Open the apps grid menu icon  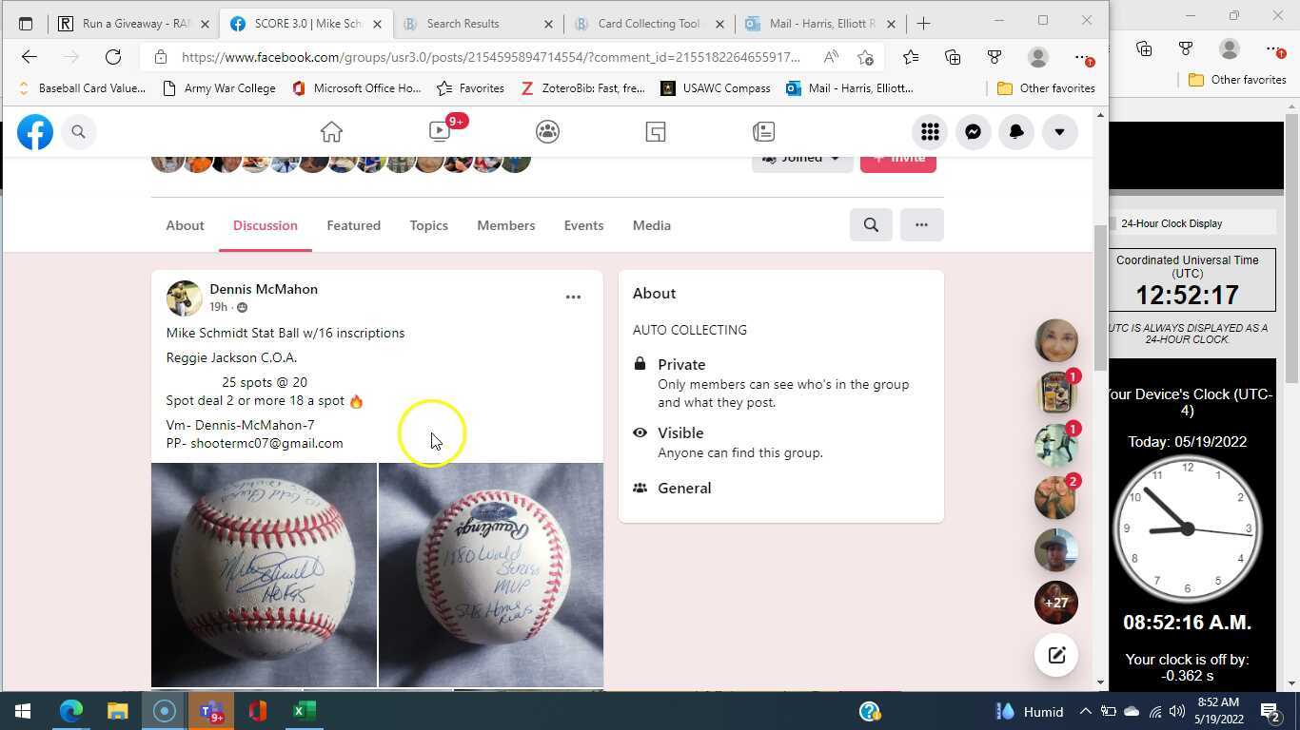(930, 131)
